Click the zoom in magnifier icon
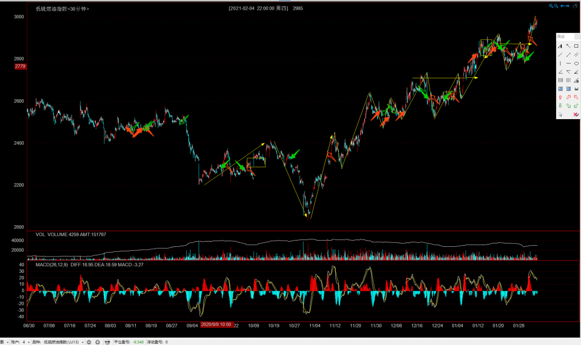 [550, 6]
